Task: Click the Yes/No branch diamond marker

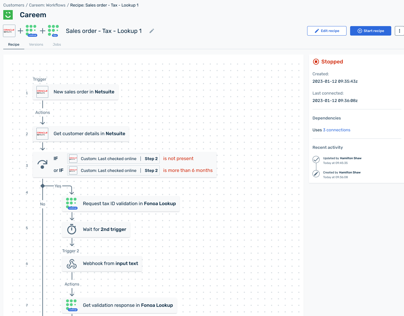Action: 43,186
